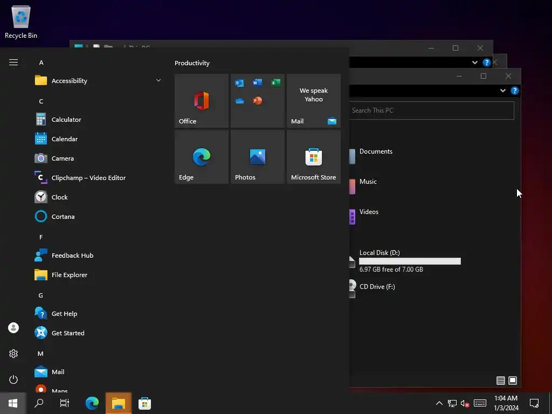Screen dimensions: 552x414
Task: Open Settings via the gear icon
Action: (13, 354)
